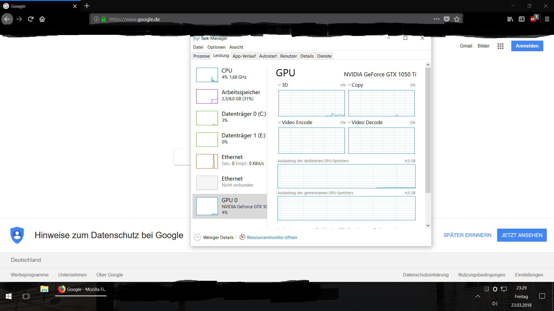Viewport: 554px width, 311px height.
Task: Open the Optionen menu
Action: click(216, 47)
